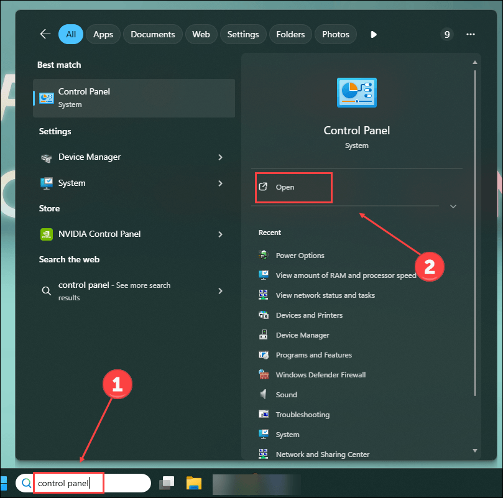
Task: Open Devices and Printers recent item
Action: 309,315
